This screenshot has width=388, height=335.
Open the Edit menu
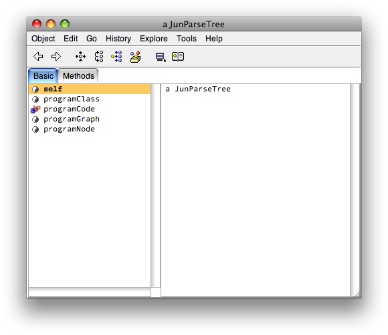point(70,39)
